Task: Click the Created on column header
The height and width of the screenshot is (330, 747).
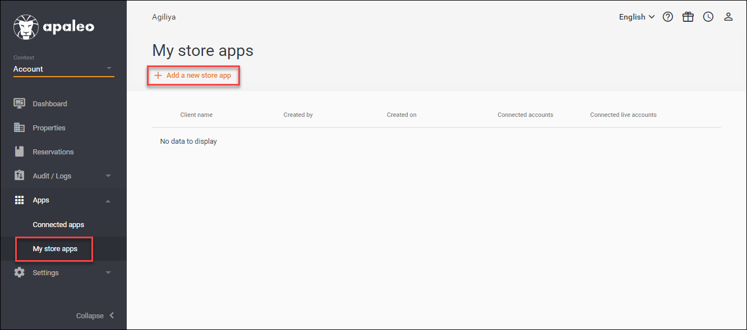Action: [402, 115]
